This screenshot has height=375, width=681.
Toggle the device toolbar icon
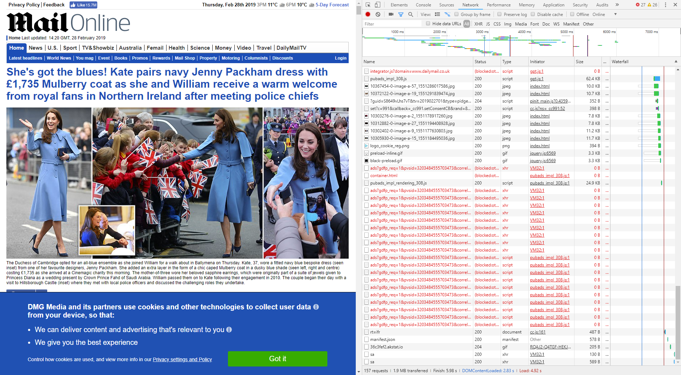[377, 5]
